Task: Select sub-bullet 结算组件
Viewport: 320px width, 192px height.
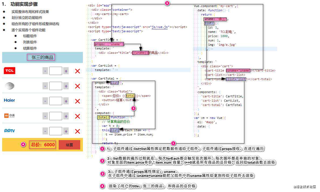Action: tap(30, 48)
